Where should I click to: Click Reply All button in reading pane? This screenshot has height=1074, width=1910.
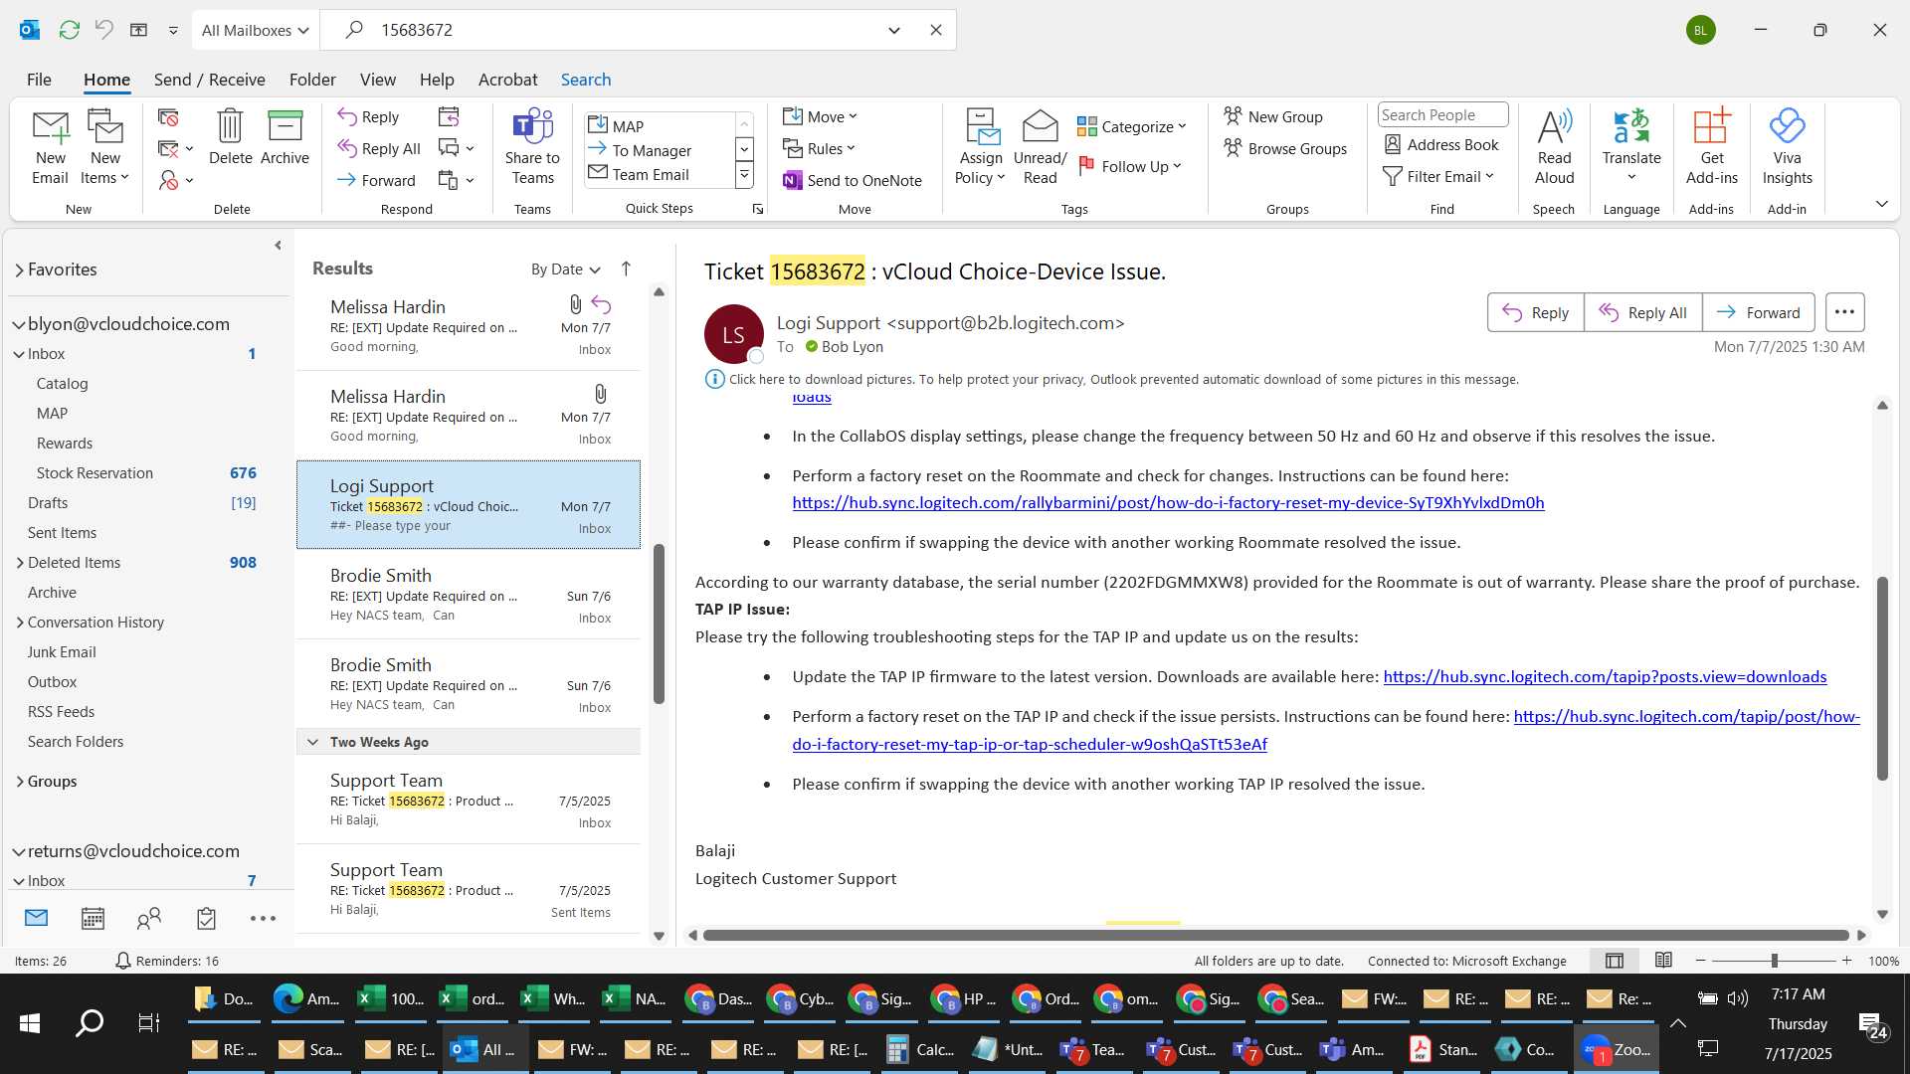click(1642, 312)
